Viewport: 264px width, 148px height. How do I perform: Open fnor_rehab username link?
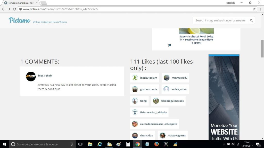click(x=45, y=76)
